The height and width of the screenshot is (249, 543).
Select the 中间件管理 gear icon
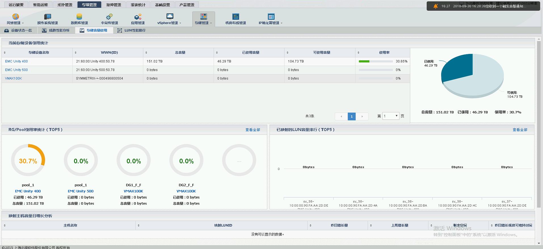110,17
